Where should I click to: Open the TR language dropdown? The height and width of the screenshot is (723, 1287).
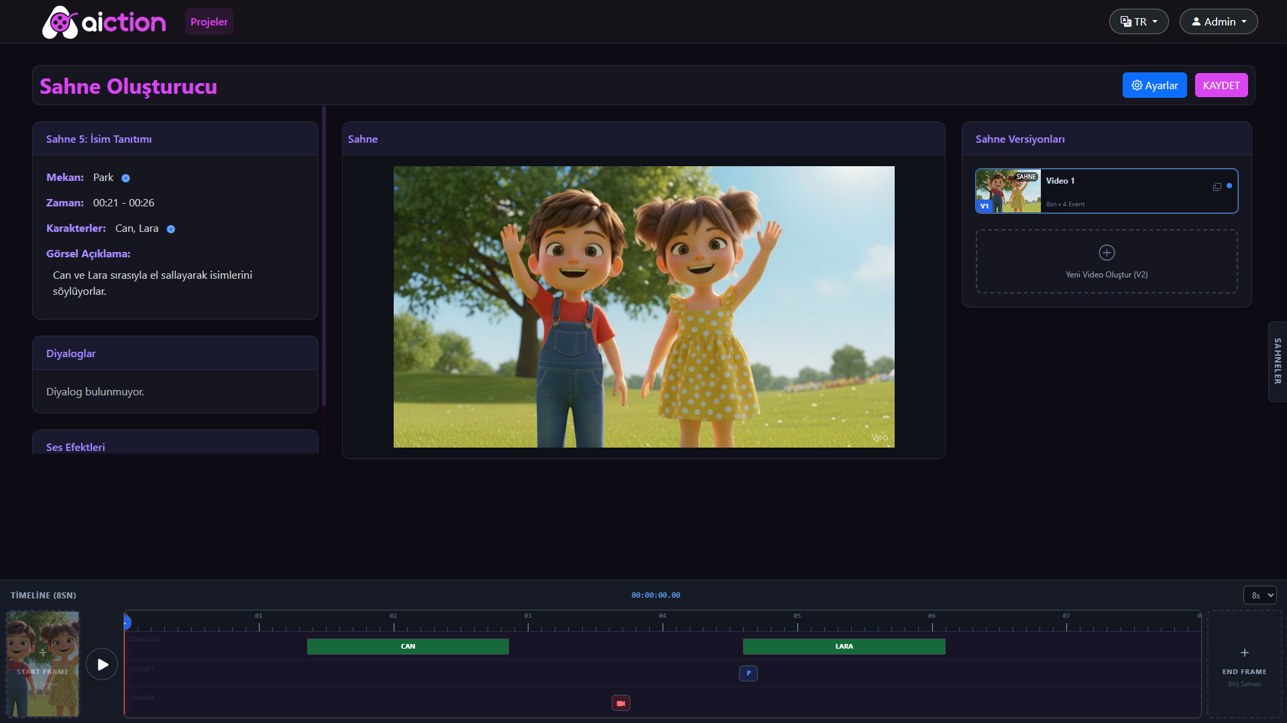1138,21
